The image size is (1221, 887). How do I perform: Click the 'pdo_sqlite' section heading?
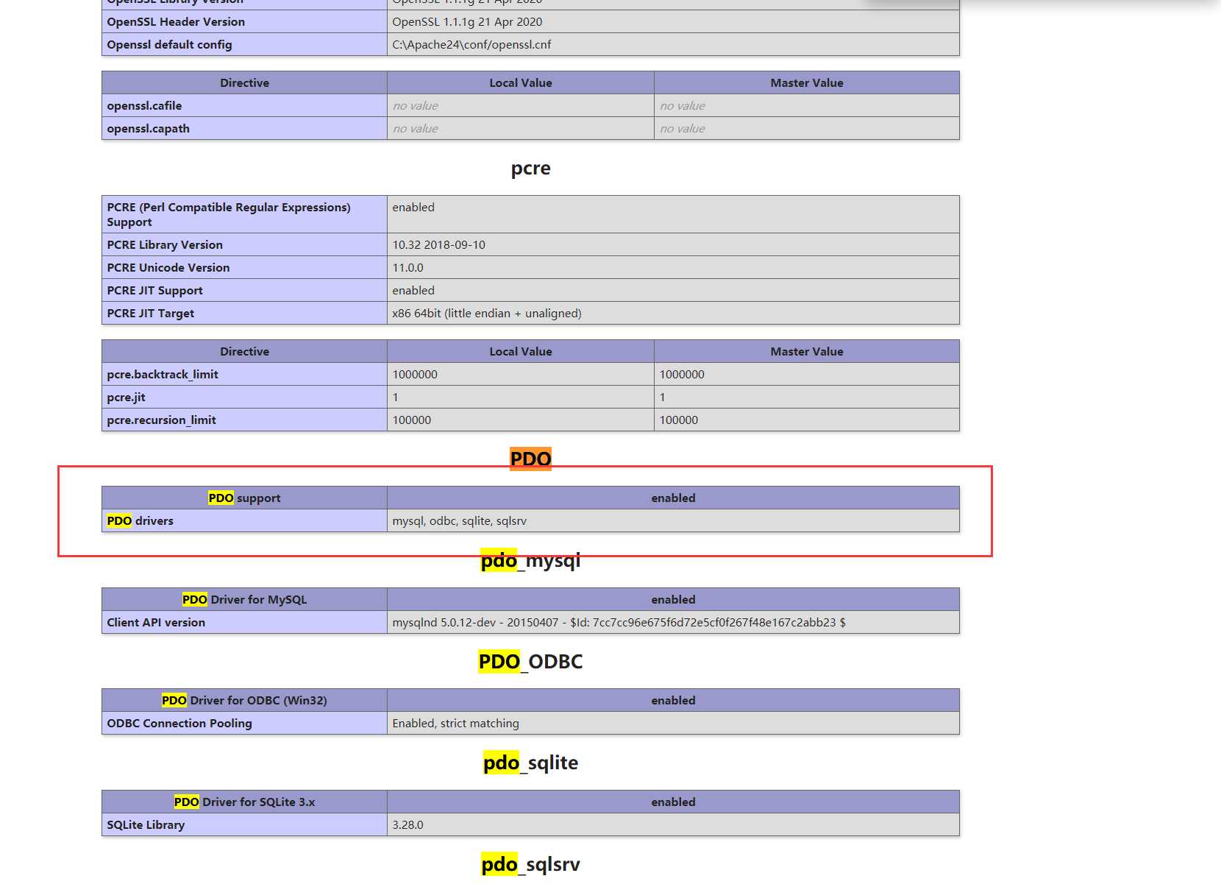click(530, 763)
